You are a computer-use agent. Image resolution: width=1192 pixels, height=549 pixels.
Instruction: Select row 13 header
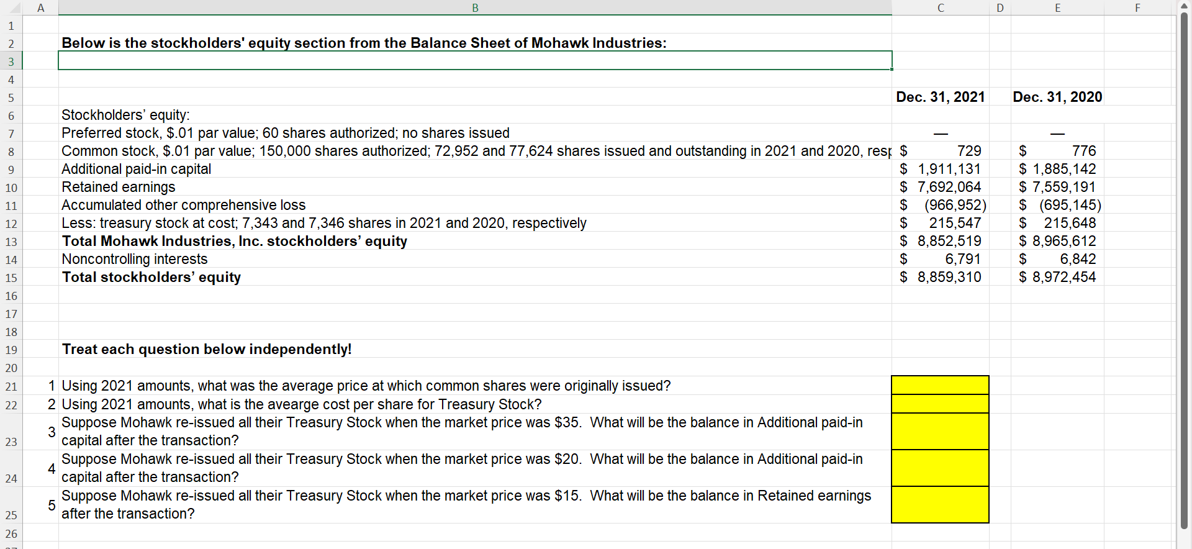pos(11,242)
